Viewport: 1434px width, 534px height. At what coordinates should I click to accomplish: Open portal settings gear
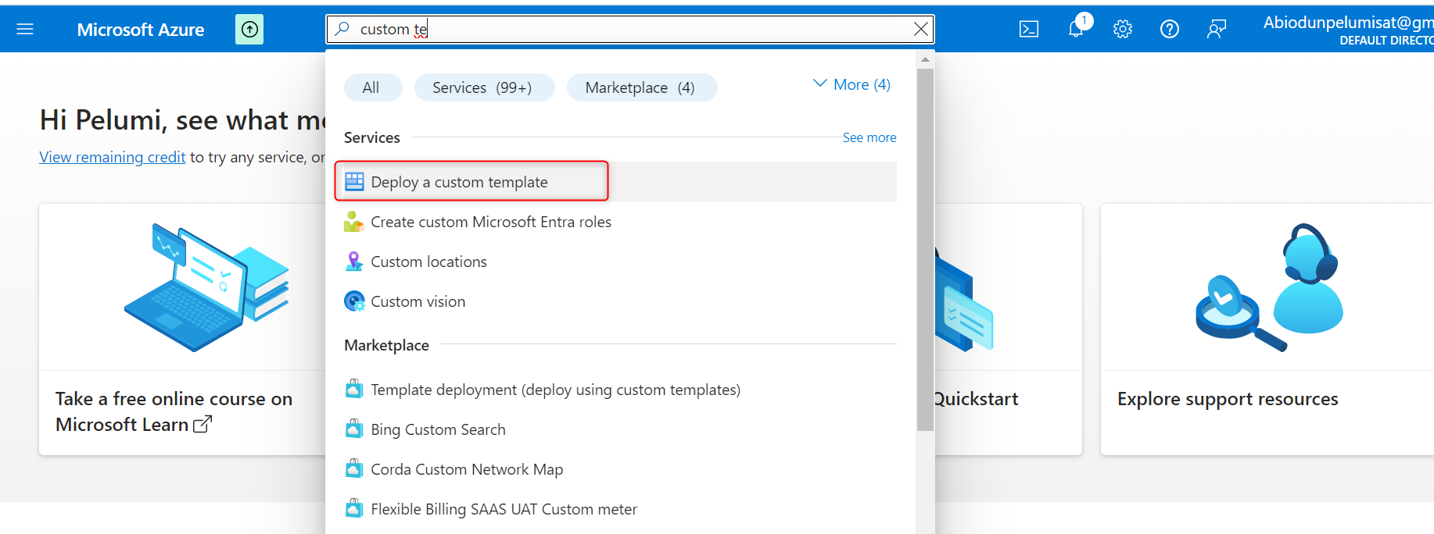click(x=1123, y=30)
